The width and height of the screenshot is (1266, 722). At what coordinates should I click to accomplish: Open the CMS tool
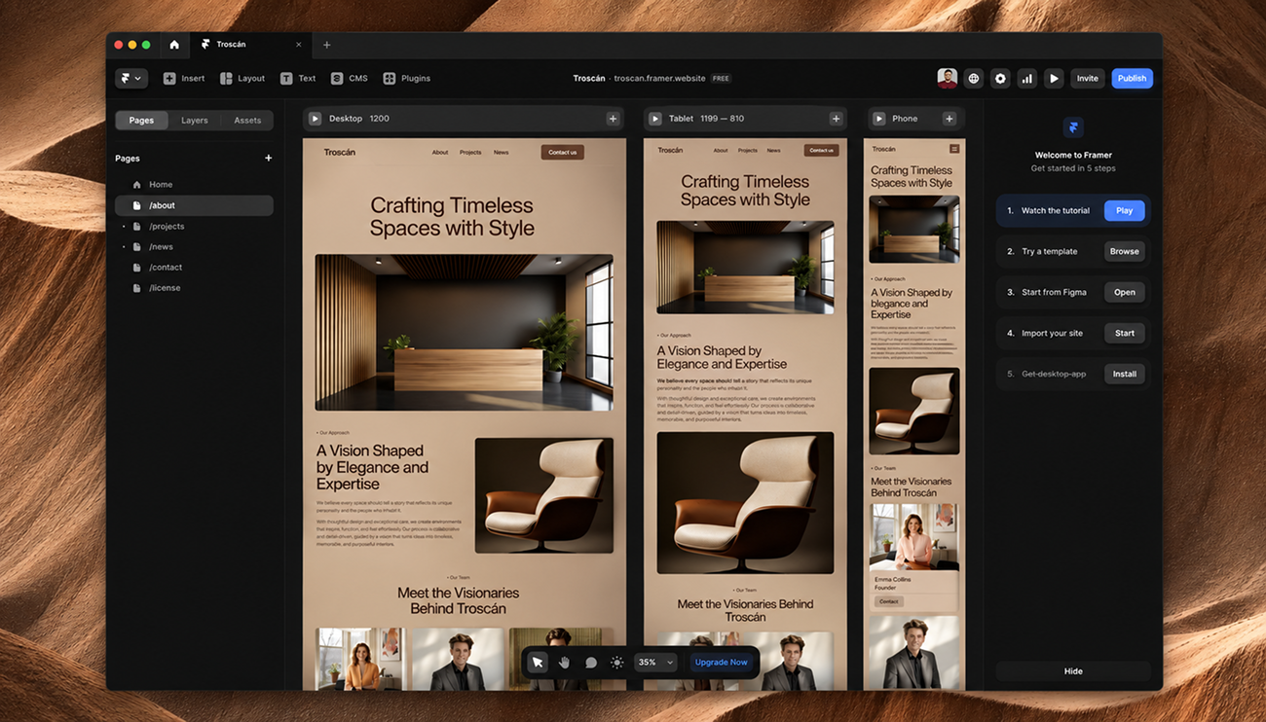pyautogui.click(x=350, y=79)
